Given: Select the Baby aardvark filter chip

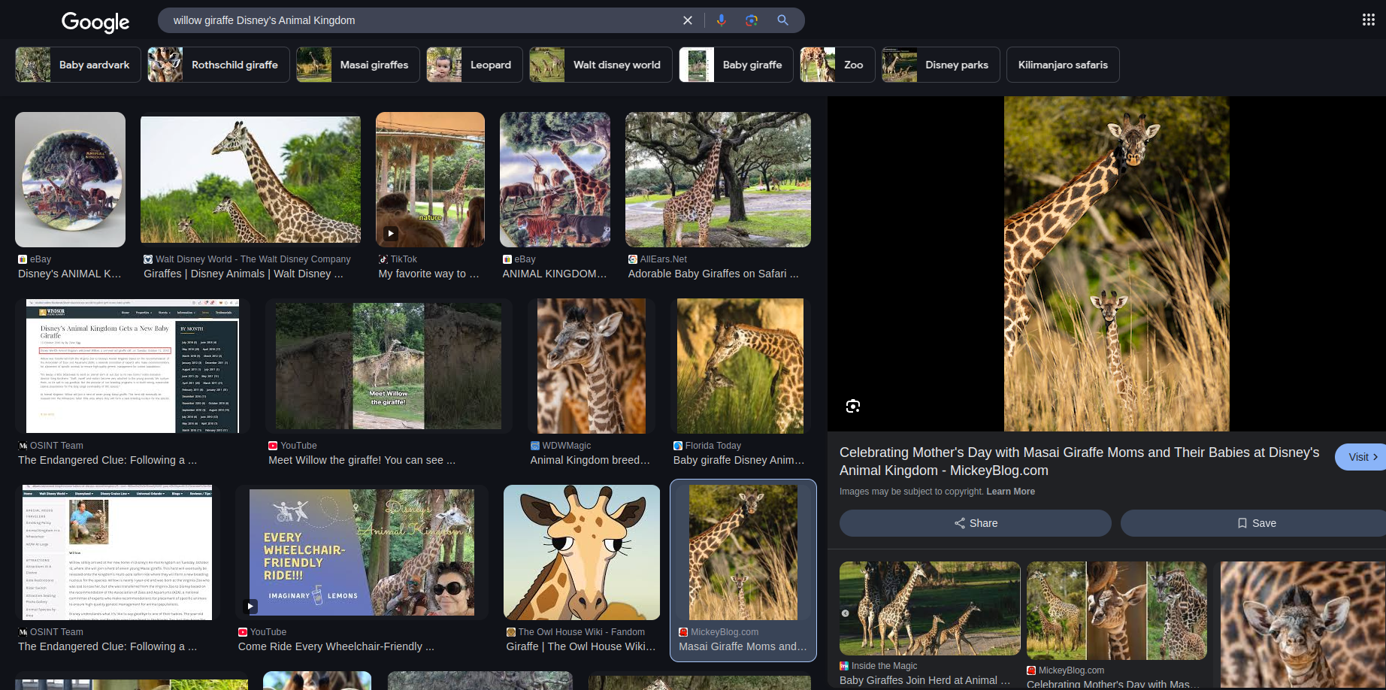Looking at the screenshot, I should [x=78, y=65].
